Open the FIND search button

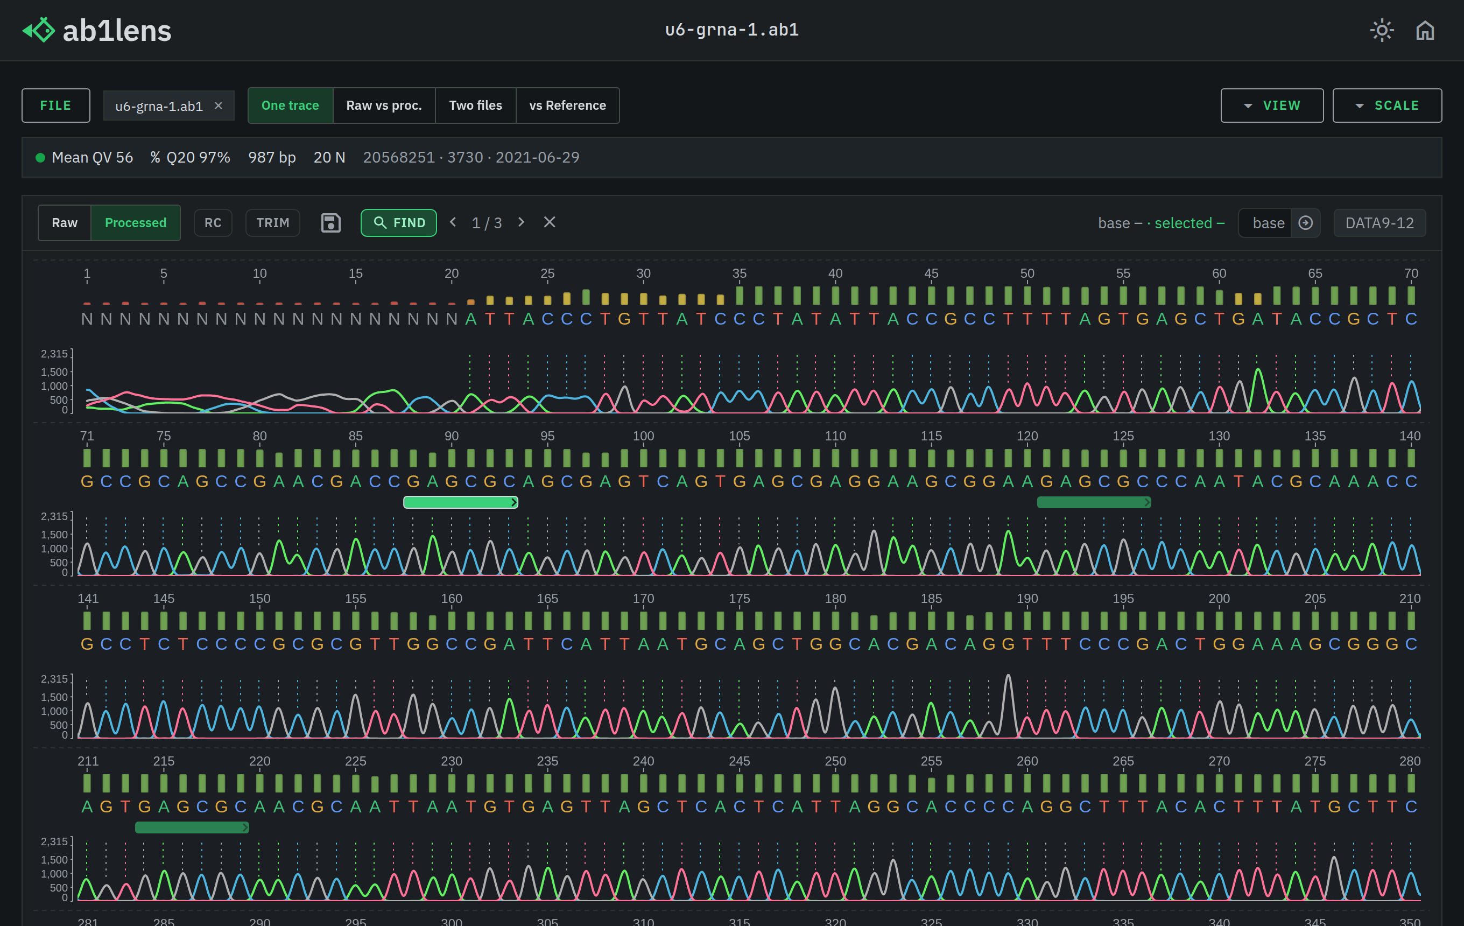(x=399, y=222)
